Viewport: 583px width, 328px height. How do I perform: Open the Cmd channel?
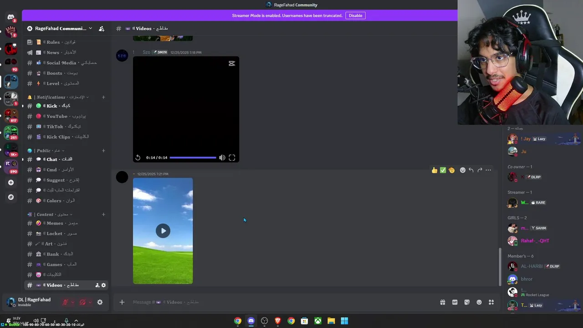tap(66, 169)
